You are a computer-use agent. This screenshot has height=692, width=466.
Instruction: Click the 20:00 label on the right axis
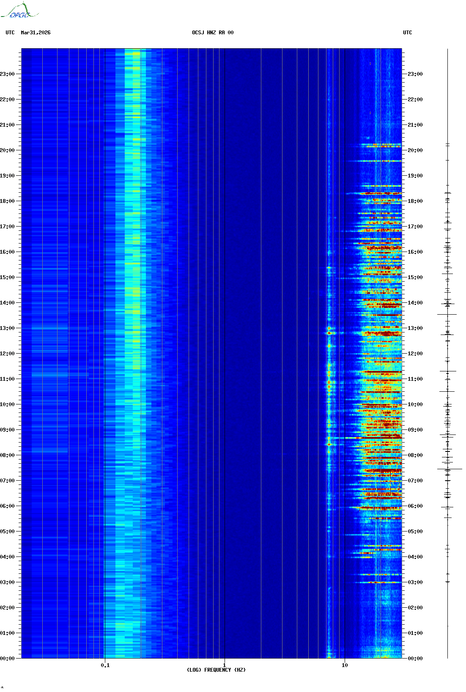pyautogui.click(x=415, y=150)
